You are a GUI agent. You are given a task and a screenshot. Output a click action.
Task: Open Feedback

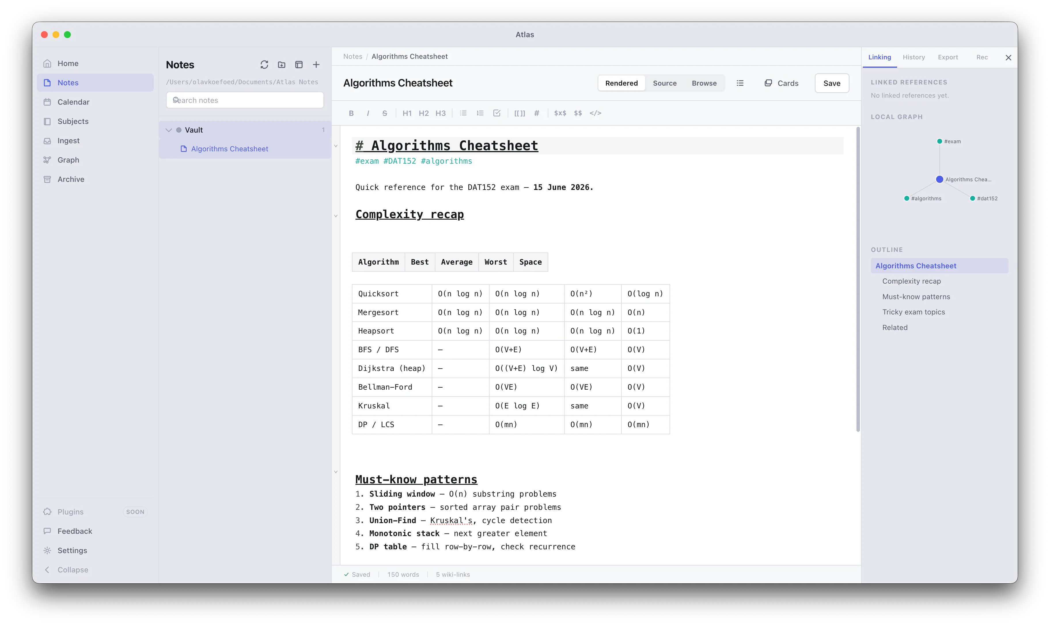tap(95, 531)
